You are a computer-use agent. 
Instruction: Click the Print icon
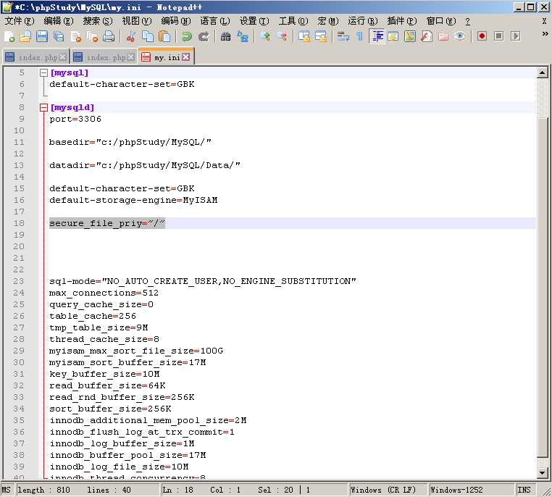coord(109,37)
